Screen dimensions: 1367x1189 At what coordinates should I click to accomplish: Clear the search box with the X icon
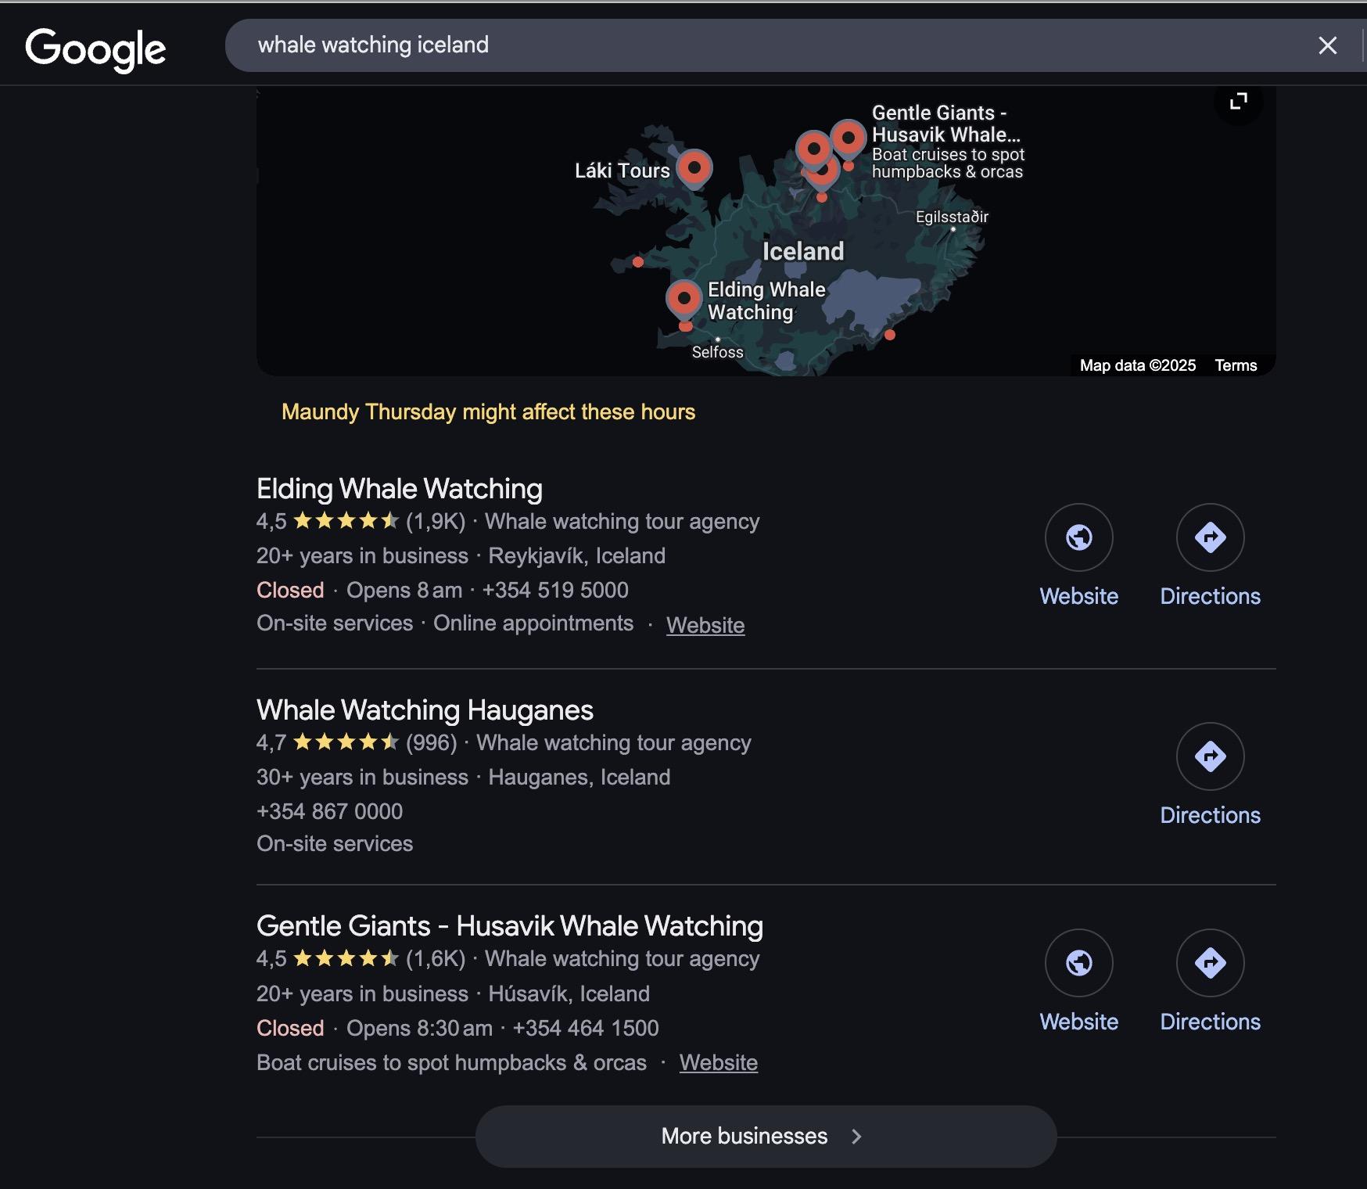pyautogui.click(x=1327, y=45)
